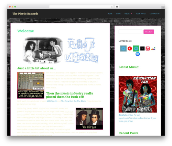The height and width of the screenshot is (146, 172).
Task: Go to the HOME menu item
Action: [110, 14]
